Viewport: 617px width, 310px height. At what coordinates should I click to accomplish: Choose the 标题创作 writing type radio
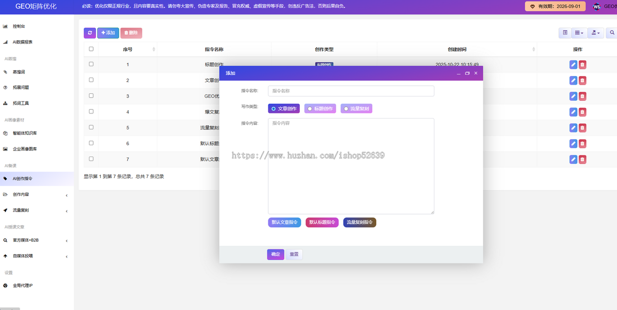[320, 109]
